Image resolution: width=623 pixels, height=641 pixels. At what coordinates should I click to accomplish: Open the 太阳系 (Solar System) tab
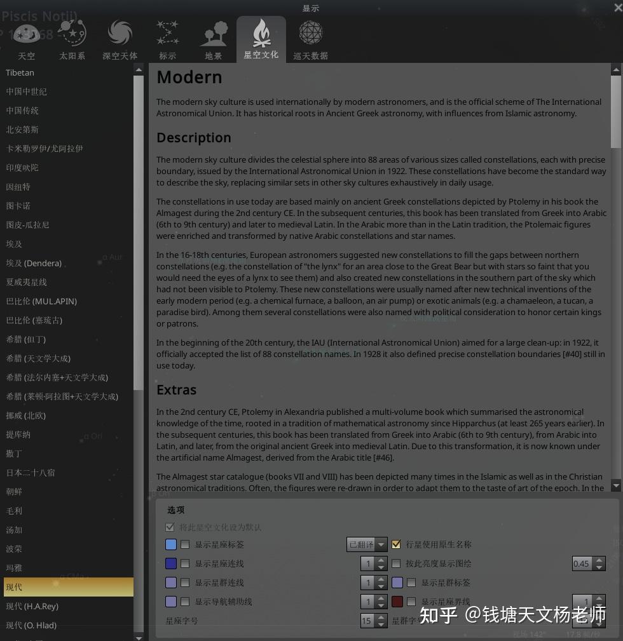[72, 40]
